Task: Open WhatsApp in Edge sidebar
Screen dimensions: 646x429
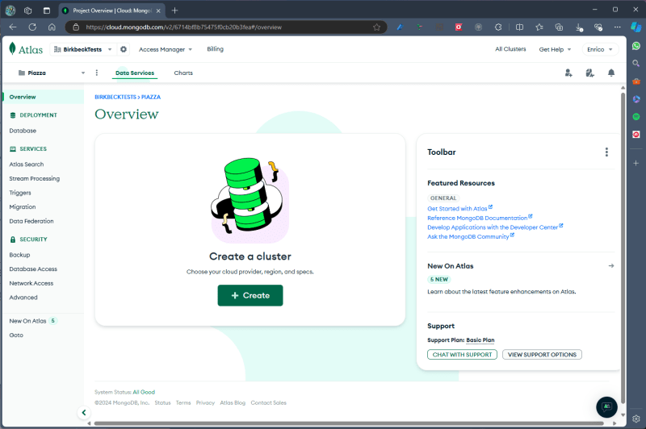Action: [x=636, y=46]
